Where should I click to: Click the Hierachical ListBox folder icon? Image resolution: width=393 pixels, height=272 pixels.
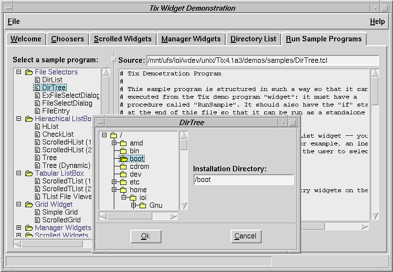pyautogui.click(x=29, y=119)
